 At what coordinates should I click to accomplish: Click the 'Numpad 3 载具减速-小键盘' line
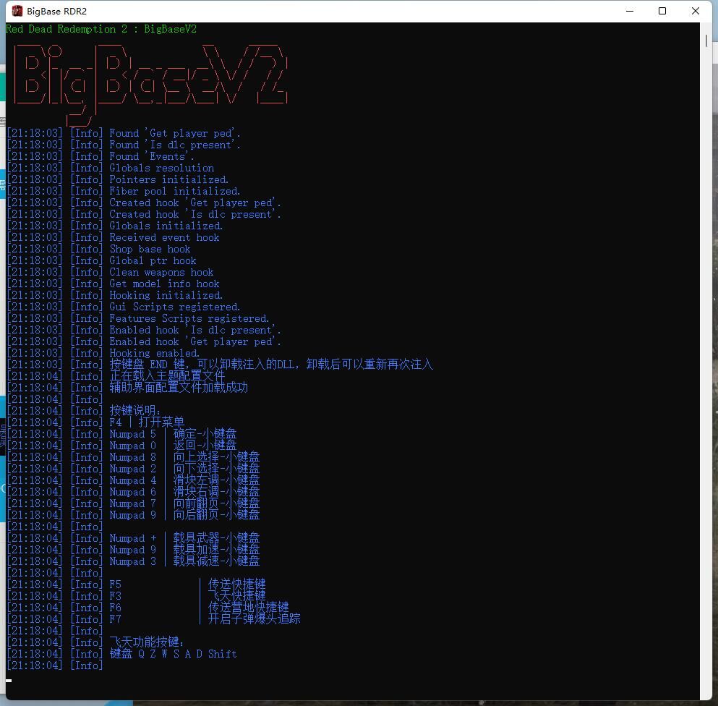133,561
